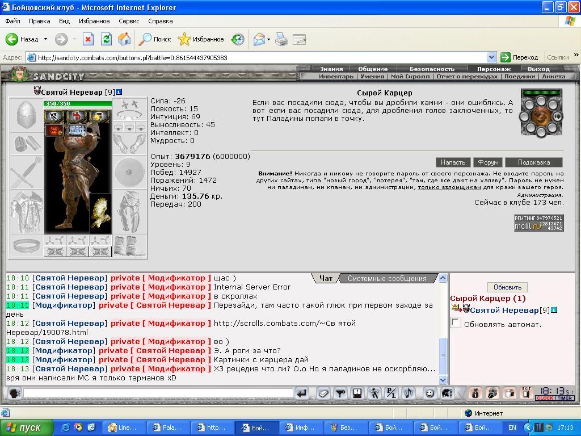
Task: Click the IE Print icon
Action: (x=281, y=39)
